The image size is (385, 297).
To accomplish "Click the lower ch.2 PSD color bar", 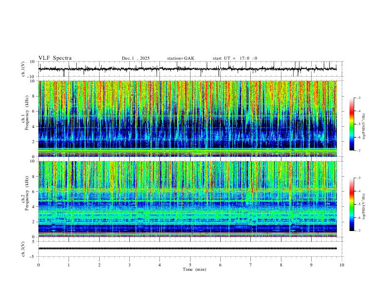I will (x=351, y=204).
